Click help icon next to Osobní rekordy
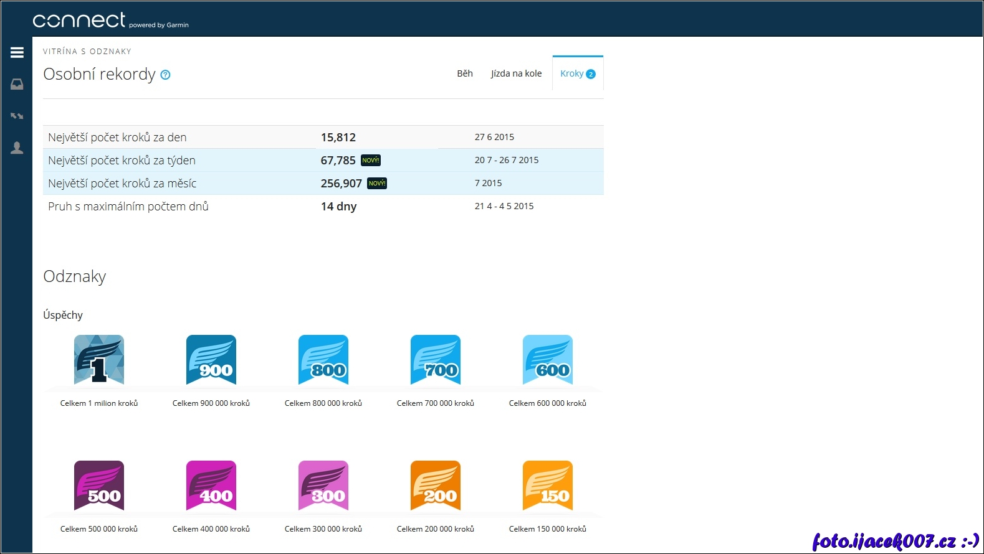 pos(165,75)
